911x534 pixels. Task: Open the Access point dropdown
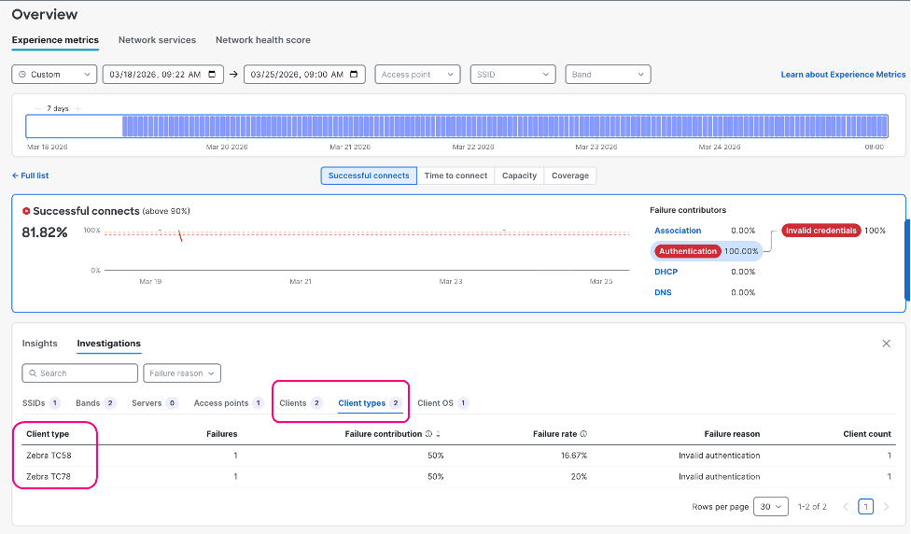pos(417,75)
